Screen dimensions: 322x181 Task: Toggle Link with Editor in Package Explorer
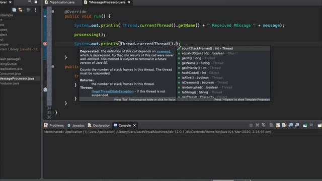(20, 10)
